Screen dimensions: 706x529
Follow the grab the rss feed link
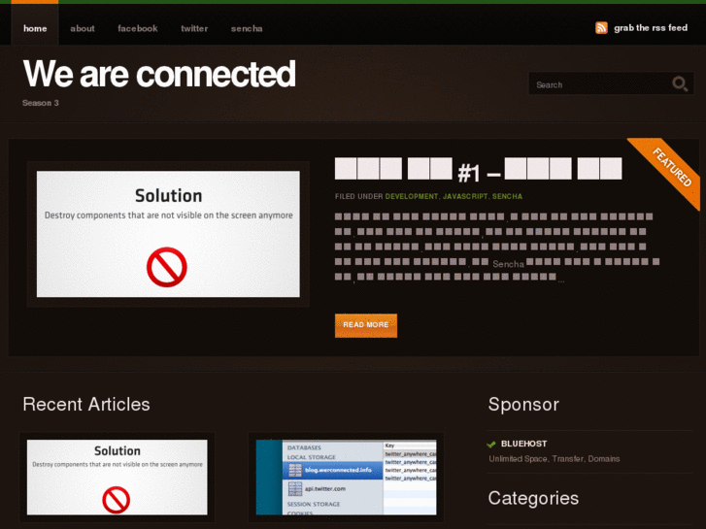tap(651, 28)
